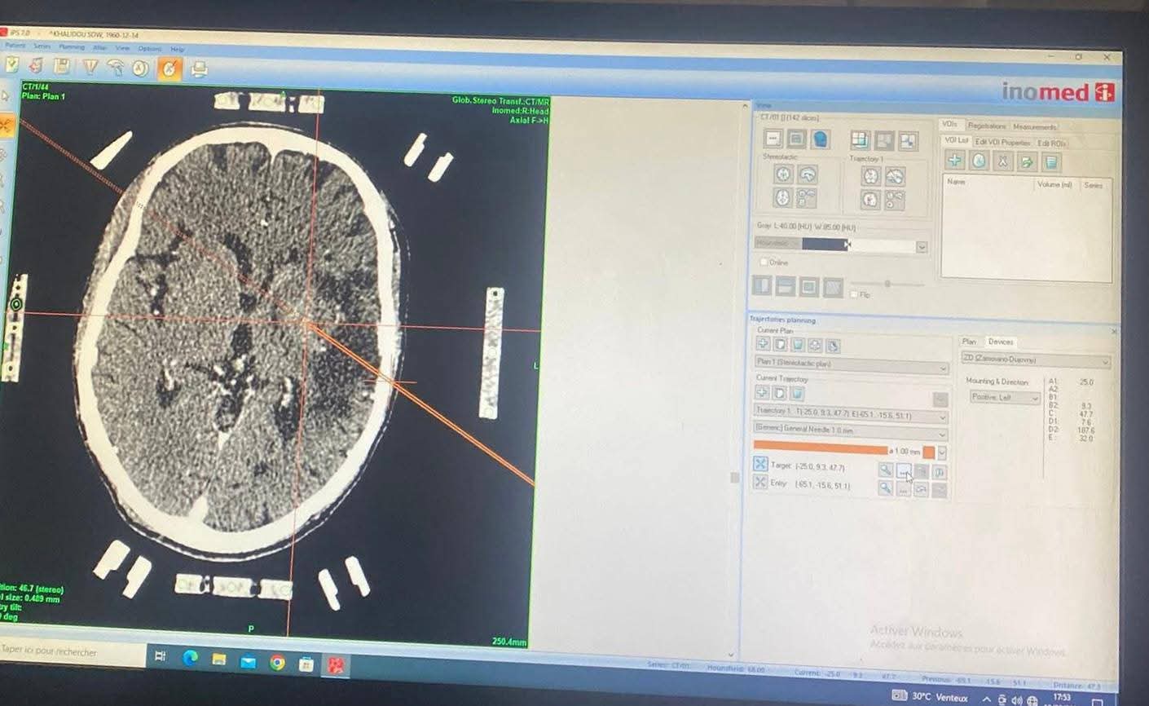Screen dimensions: 1149x706
Task: Click the orange trajectory color swatch
Action: coord(928,452)
